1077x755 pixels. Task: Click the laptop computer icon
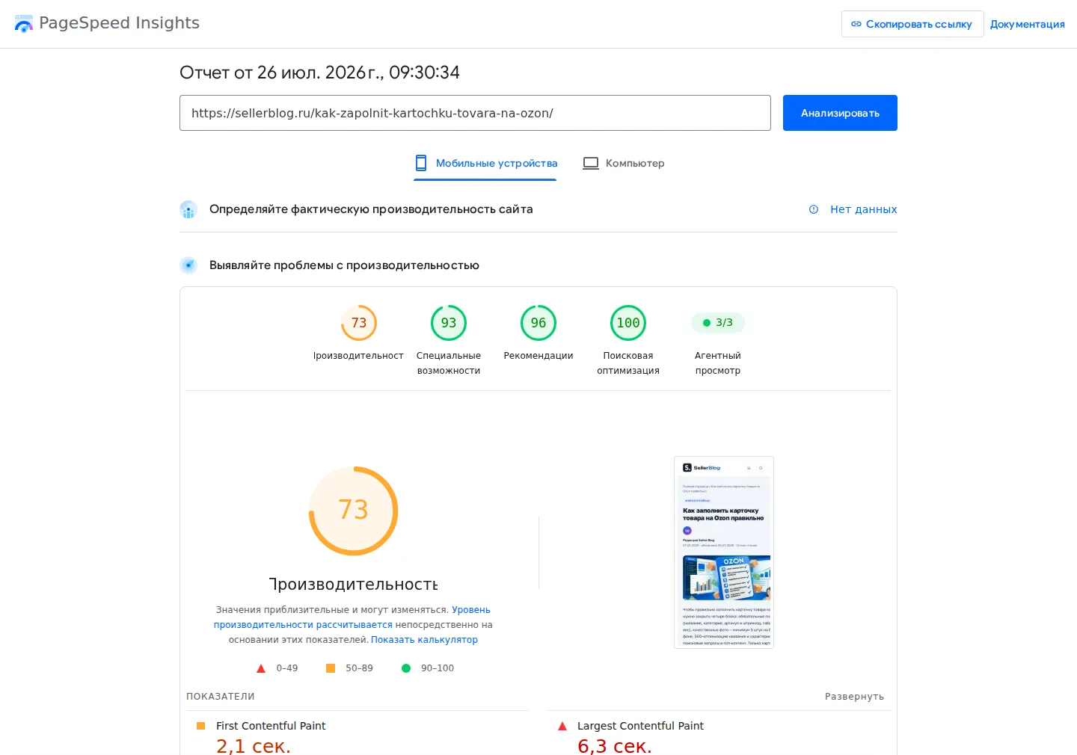pyautogui.click(x=591, y=163)
